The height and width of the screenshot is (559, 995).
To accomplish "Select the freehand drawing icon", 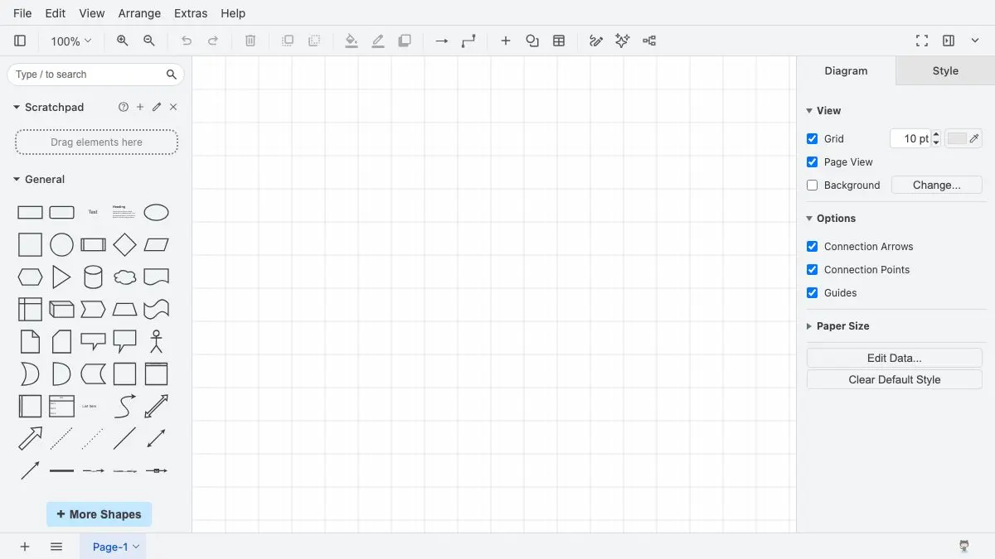I will click(596, 41).
